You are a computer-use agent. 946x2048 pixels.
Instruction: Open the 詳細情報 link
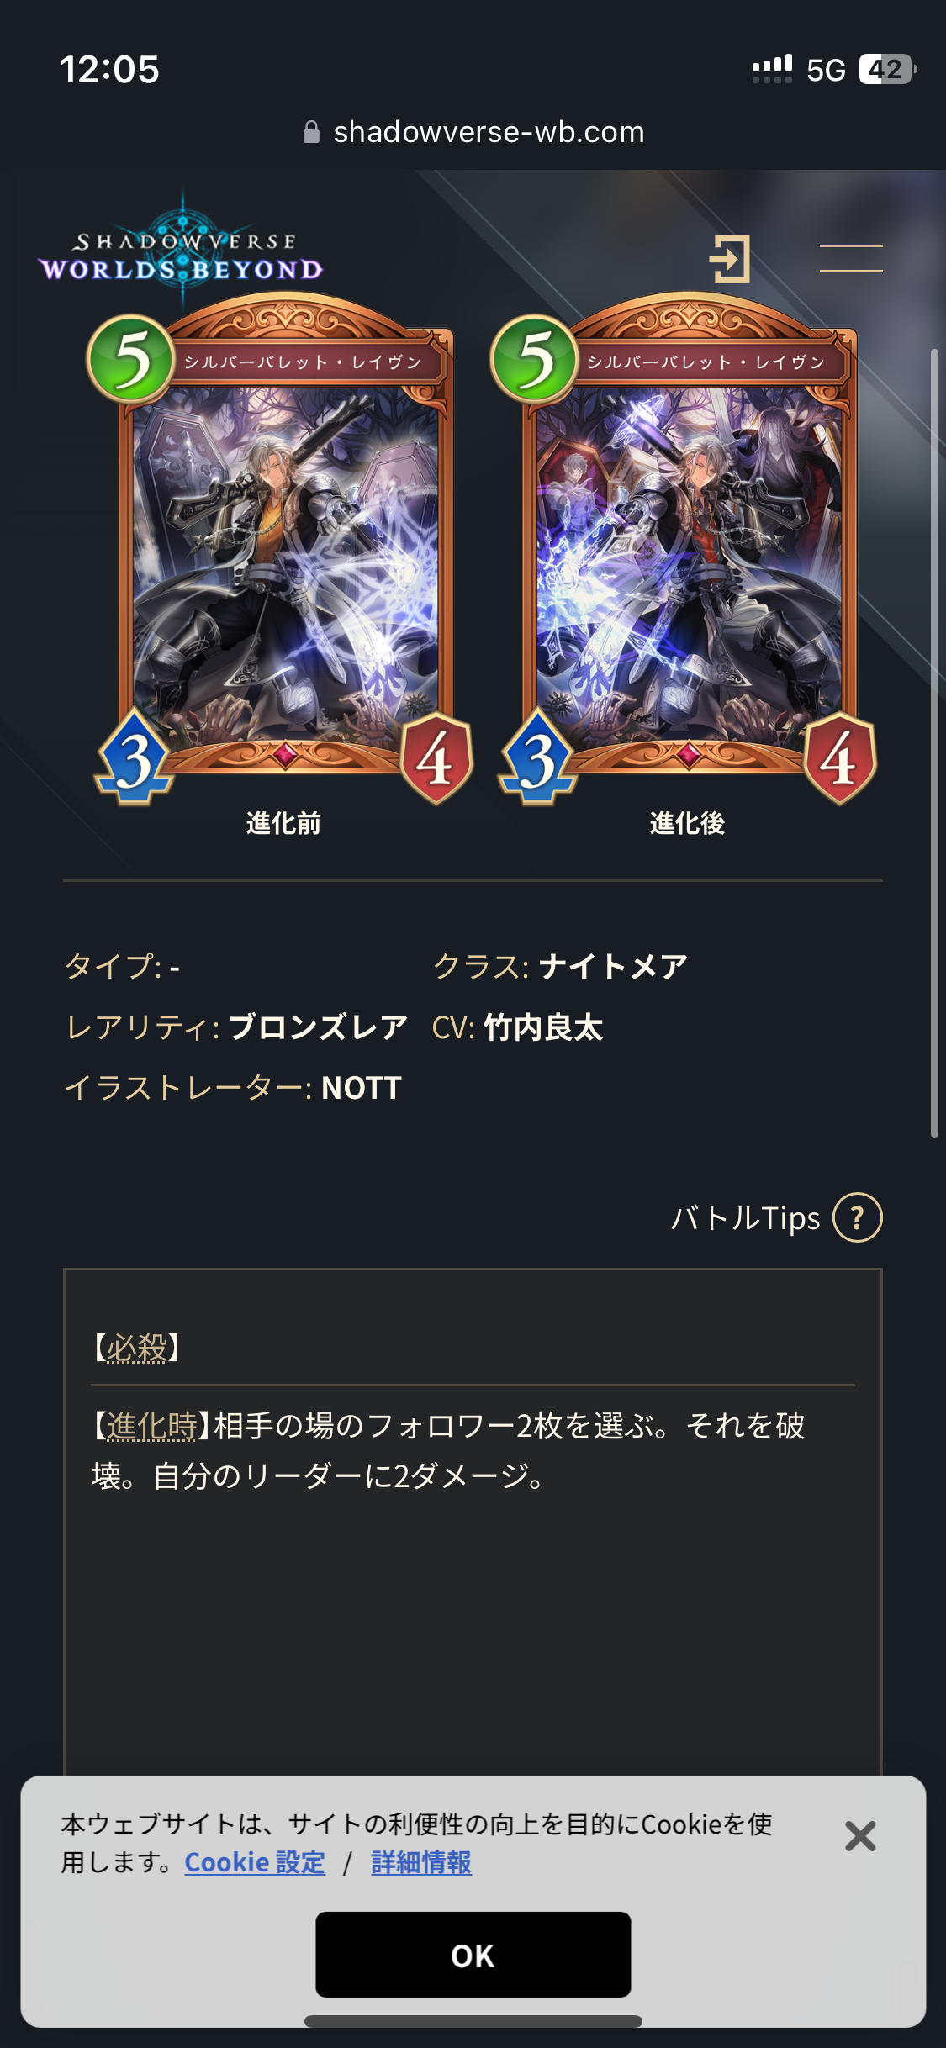(421, 1862)
